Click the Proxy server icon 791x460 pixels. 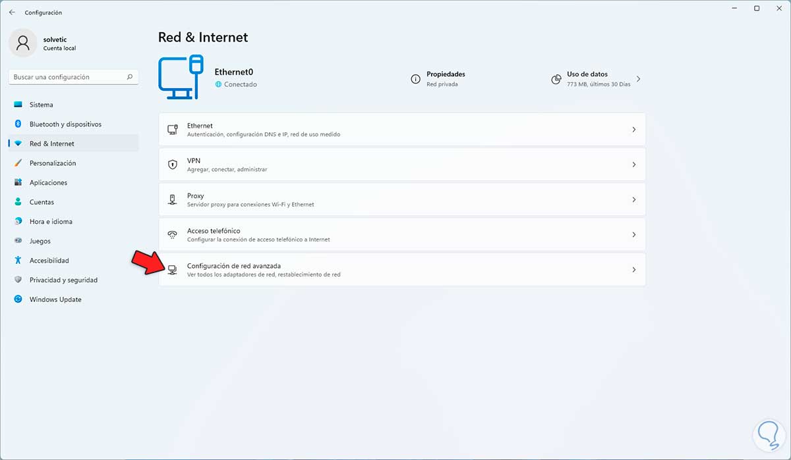click(x=173, y=199)
